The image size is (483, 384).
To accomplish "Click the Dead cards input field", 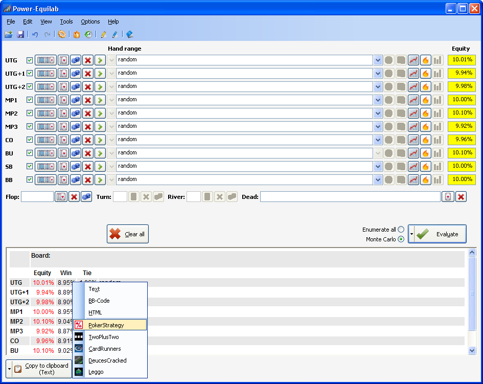I will tap(350, 197).
